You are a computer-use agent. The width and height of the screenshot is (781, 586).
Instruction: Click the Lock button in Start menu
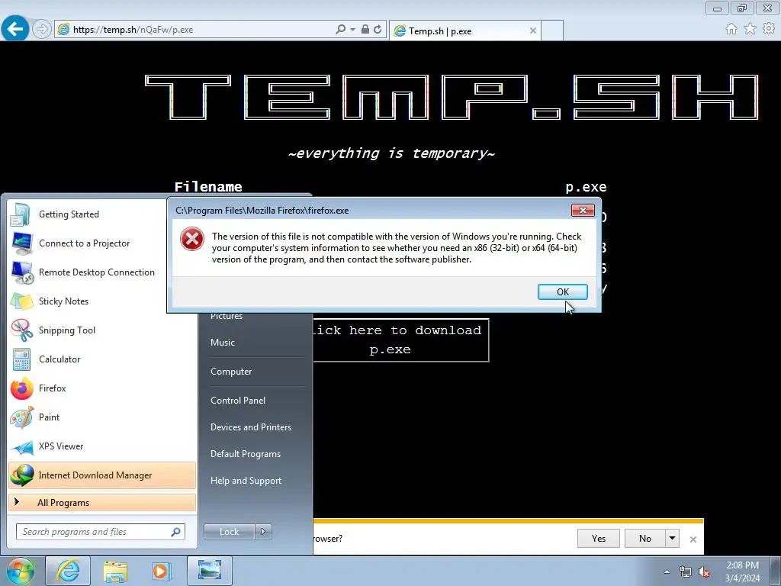click(229, 532)
